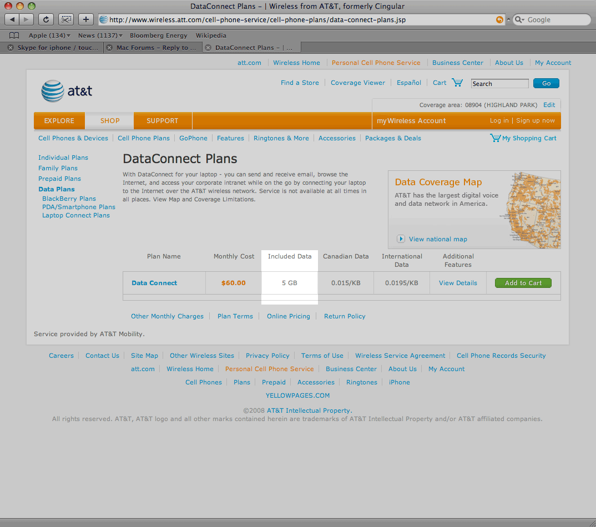
Task: Open Family Plans in sidebar
Action: 58,168
